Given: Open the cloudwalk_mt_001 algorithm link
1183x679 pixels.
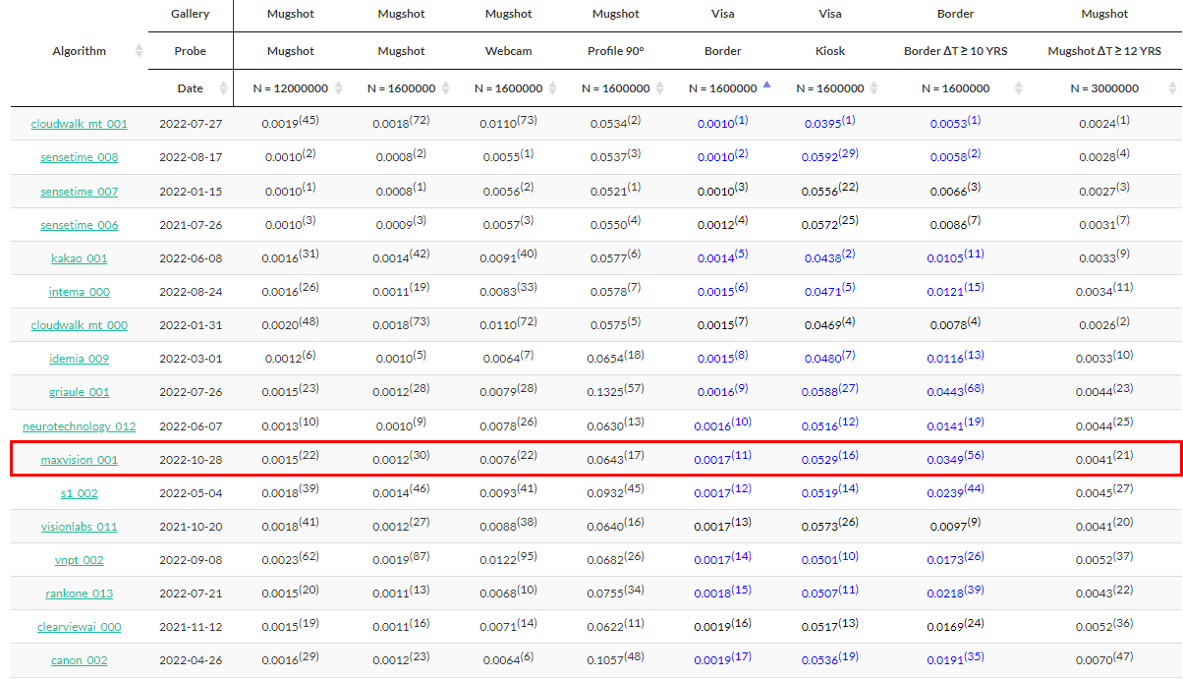Looking at the screenshot, I should coord(79,124).
